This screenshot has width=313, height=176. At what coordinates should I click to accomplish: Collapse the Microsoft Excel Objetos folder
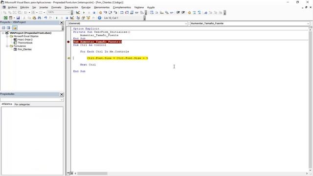click(x=7, y=36)
